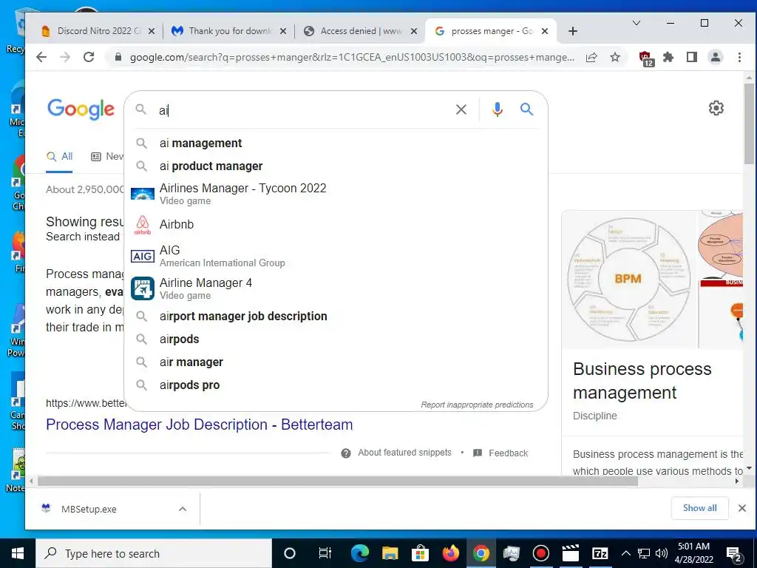
Task: Share this page using the share icon
Action: tap(591, 57)
